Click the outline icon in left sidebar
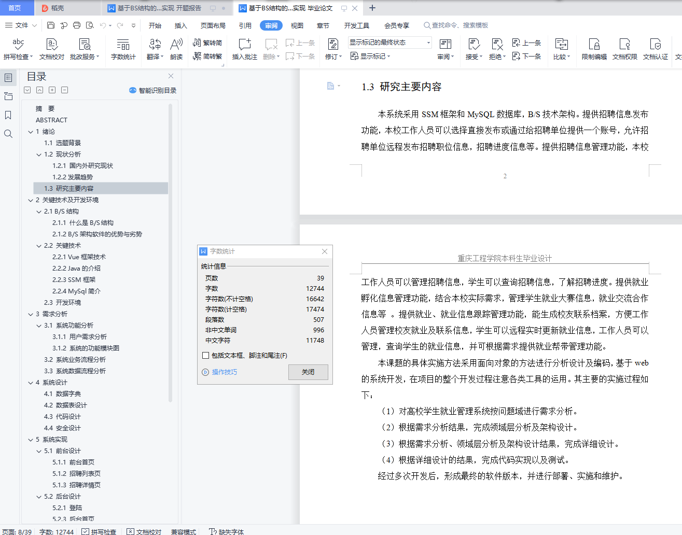 click(x=8, y=78)
